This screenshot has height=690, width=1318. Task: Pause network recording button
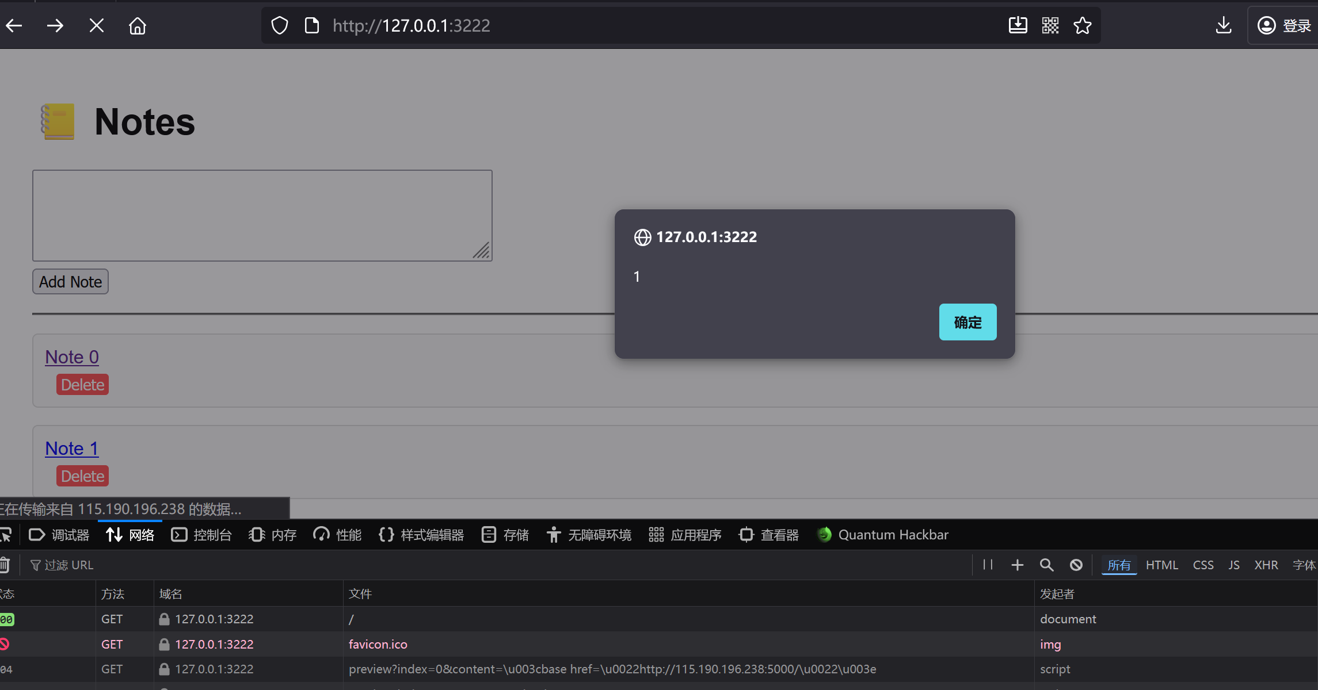tap(988, 565)
